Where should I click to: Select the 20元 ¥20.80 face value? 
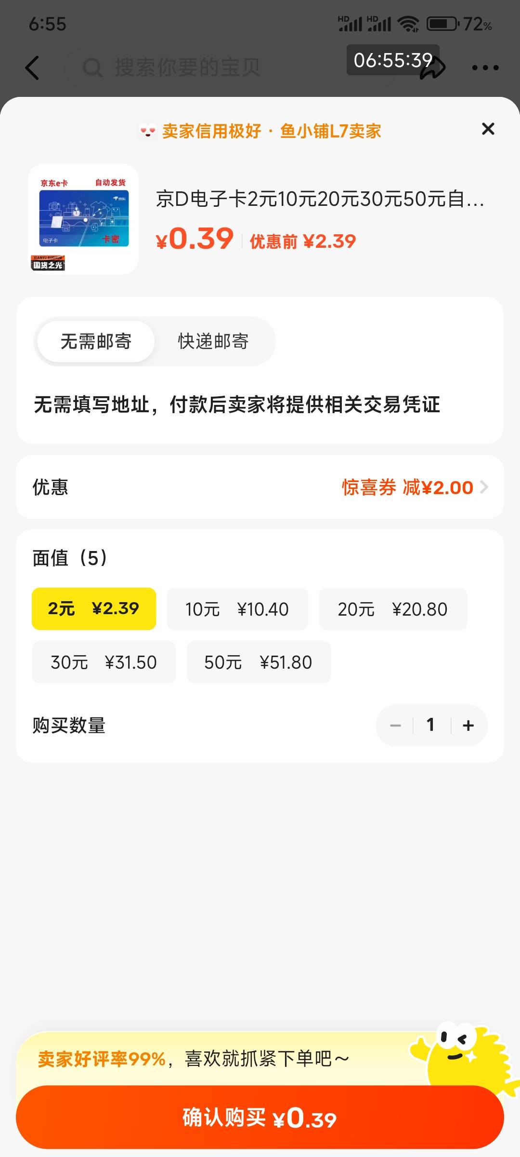[x=393, y=609]
